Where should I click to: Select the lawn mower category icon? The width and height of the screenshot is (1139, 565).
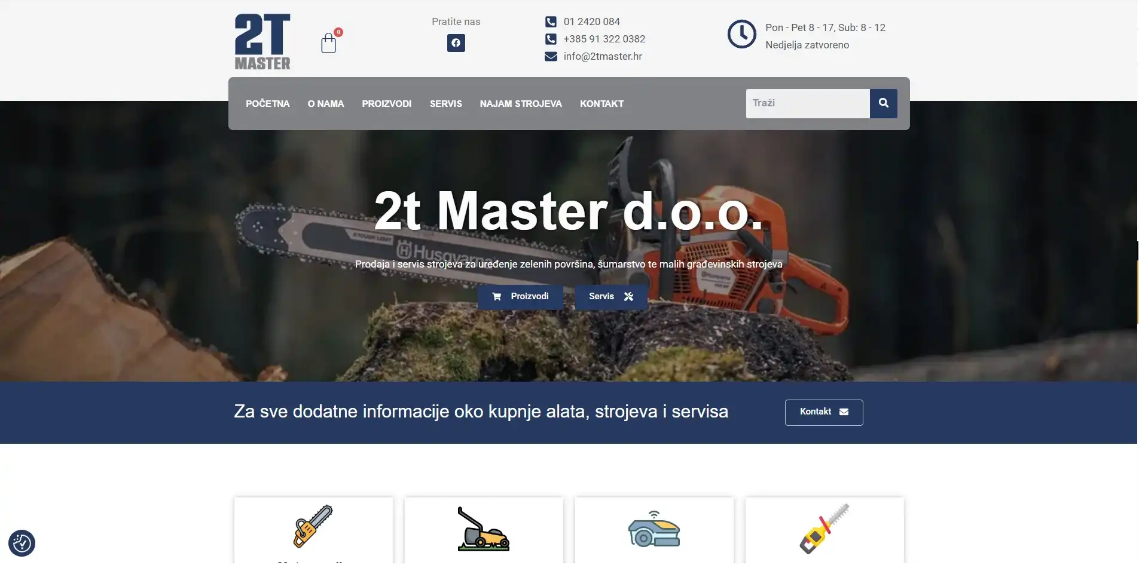tap(484, 530)
